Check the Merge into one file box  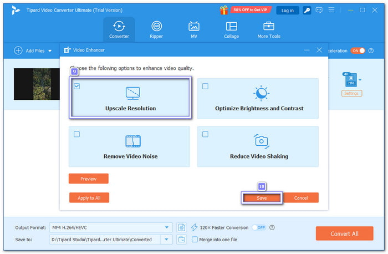click(195, 240)
